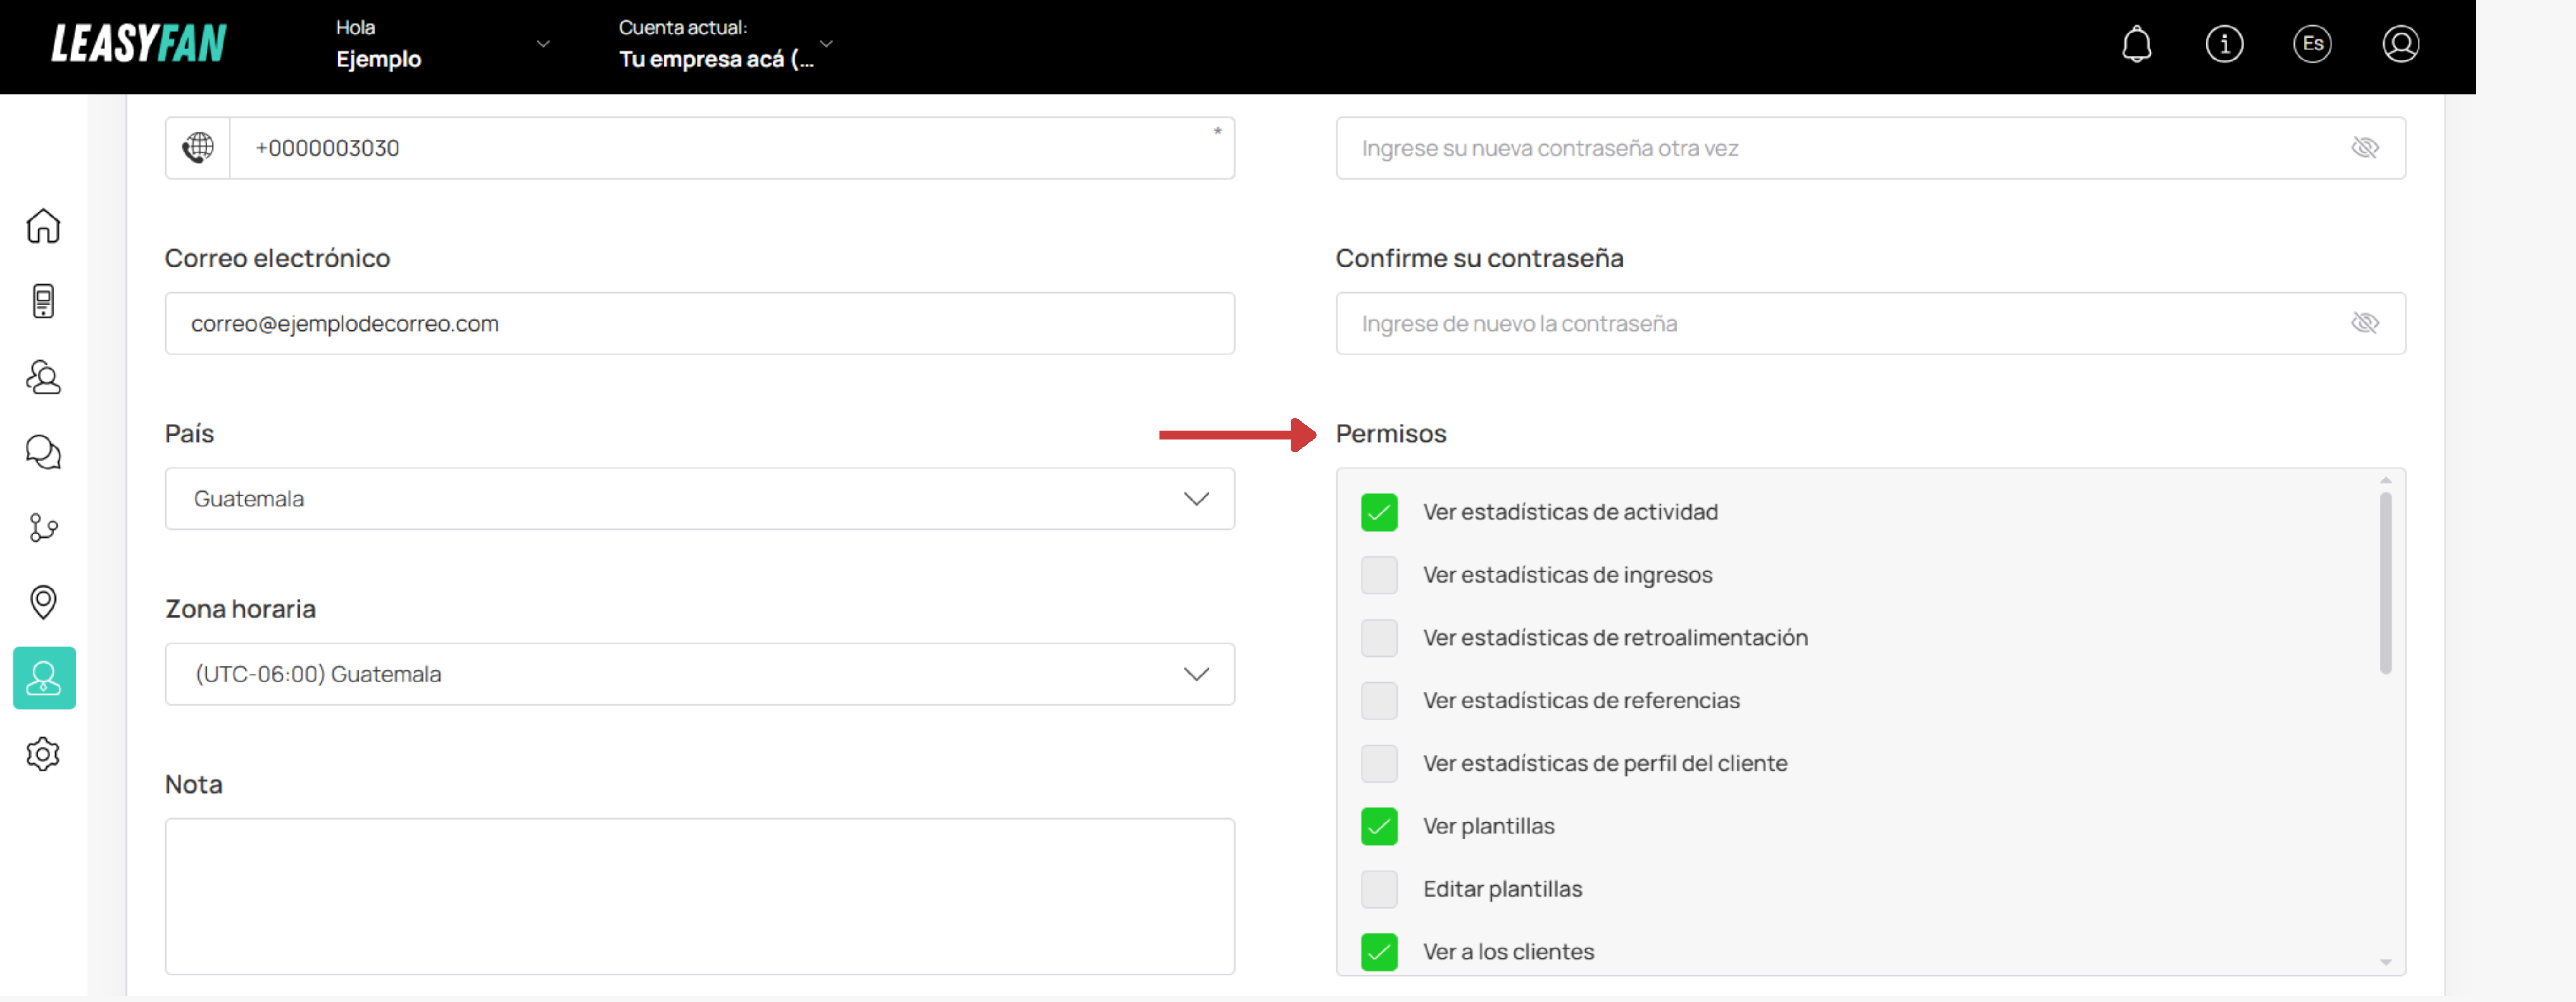Open the information icon in header
2576x1002 pixels.
(2225, 44)
